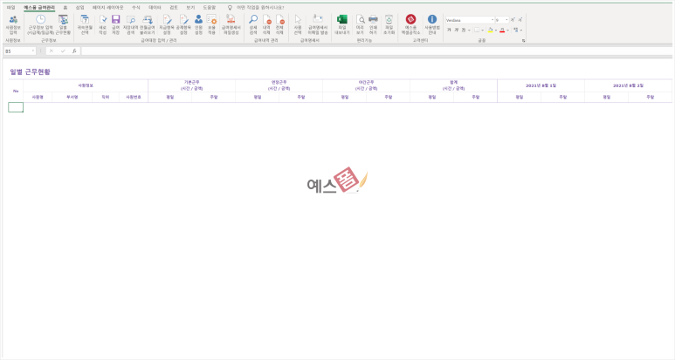Click 파일 초기화 reset icon

tap(389, 20)
